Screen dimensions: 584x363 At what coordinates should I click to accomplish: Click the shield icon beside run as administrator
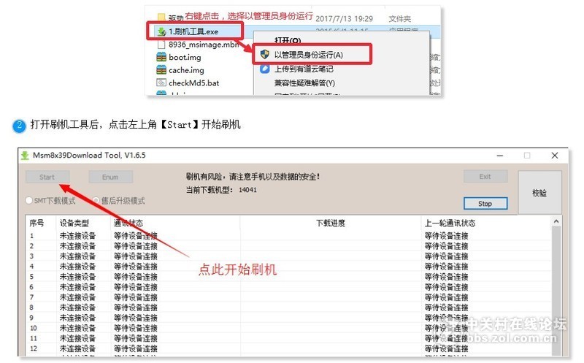(x=265, y=54)
